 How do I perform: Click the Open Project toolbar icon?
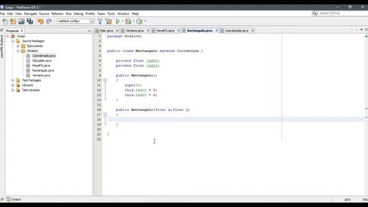tap(21, 21)
